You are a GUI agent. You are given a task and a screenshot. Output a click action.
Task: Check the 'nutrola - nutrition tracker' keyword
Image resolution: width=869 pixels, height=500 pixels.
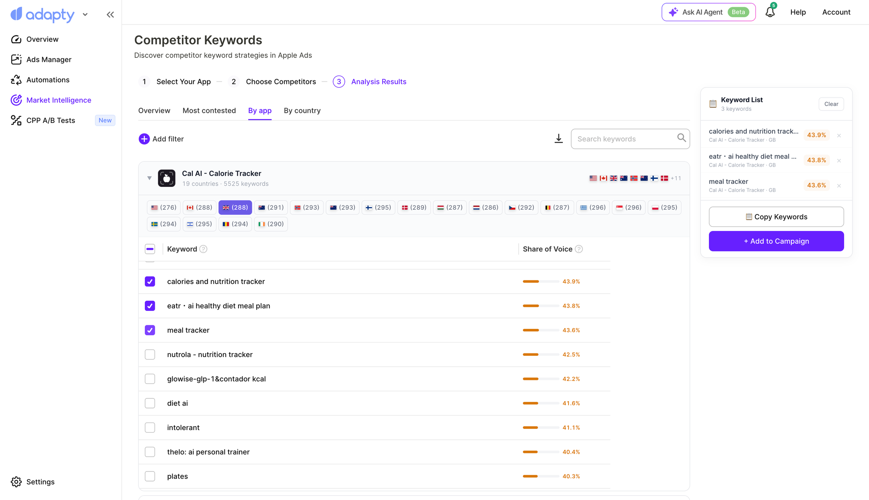[150, 355]
